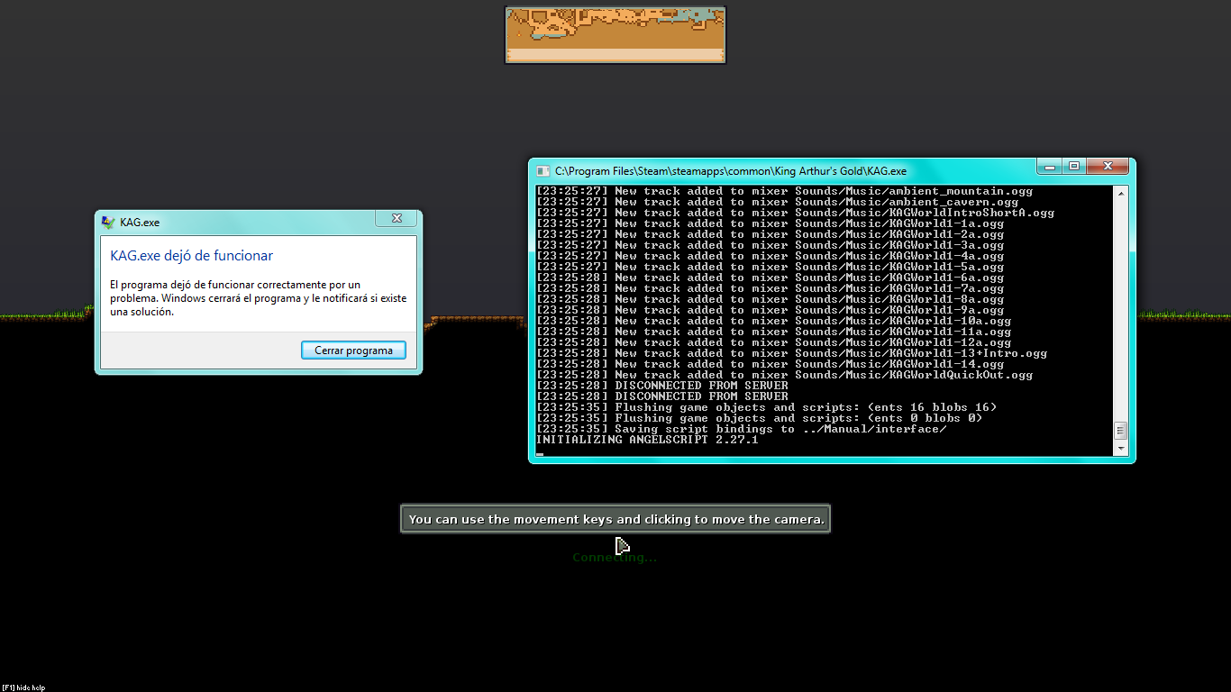
Task: Click the KAG.exe dialog title icon
Action: tap(108, 222)
